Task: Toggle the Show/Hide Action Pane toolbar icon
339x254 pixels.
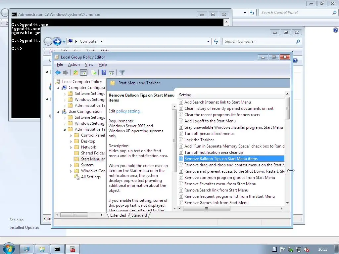Action: 112,72
